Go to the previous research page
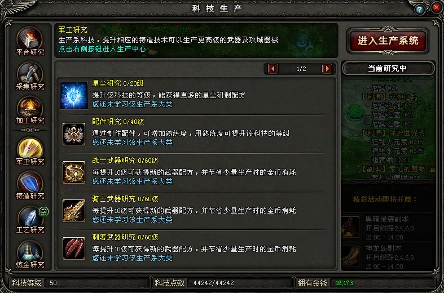The height and width of the screenshot is (293, 444). pyautogui.click(x=272, y=69)
